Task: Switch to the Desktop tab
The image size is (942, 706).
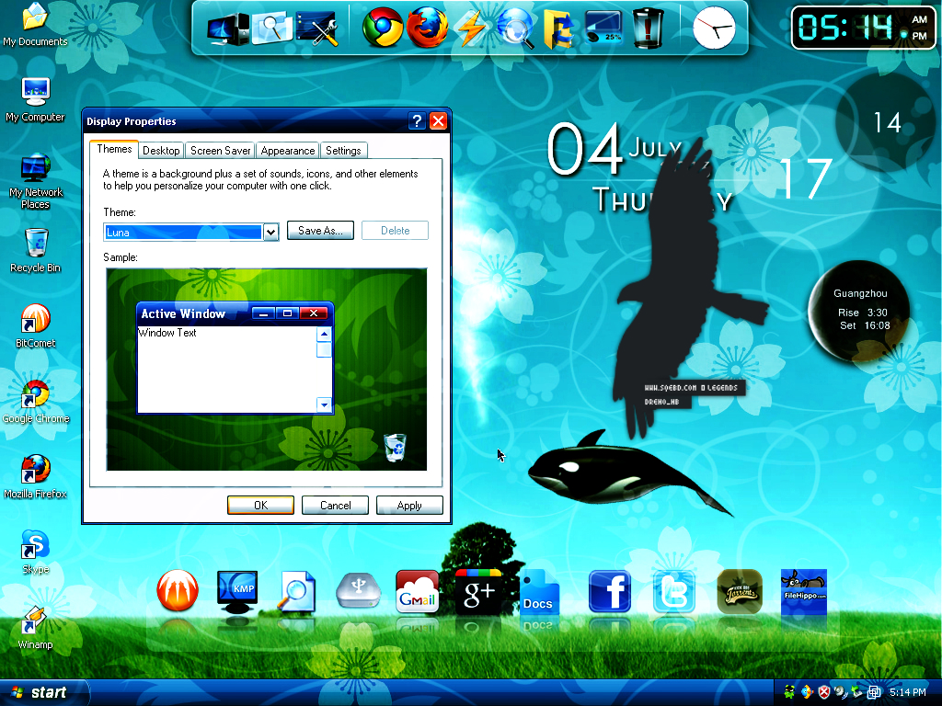Action: point(161,151)
